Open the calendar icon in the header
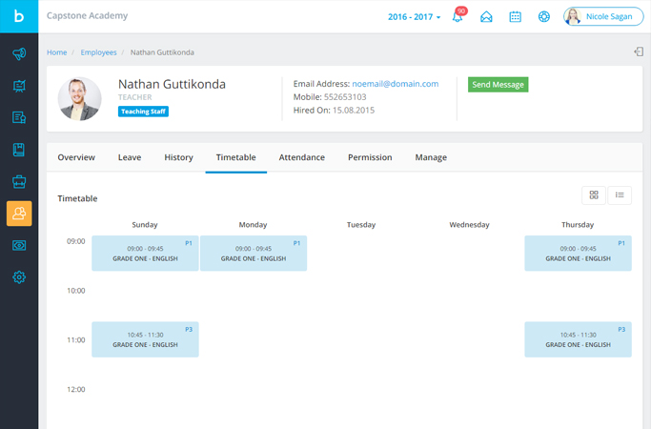Viewport: 651px width, 429px height. [515, 16]
